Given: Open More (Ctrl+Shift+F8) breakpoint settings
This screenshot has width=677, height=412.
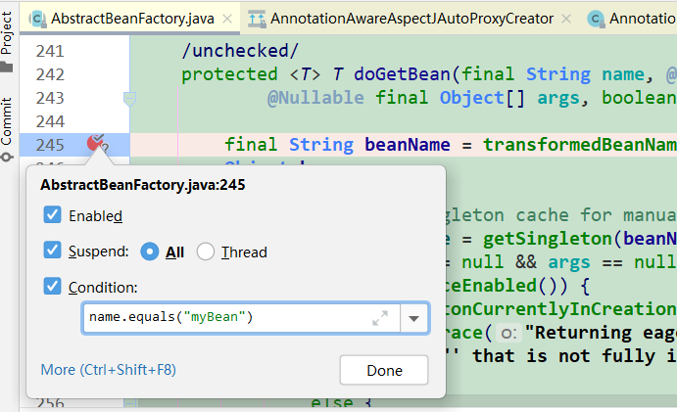Looking at the screenshot, I should (109, 370).
